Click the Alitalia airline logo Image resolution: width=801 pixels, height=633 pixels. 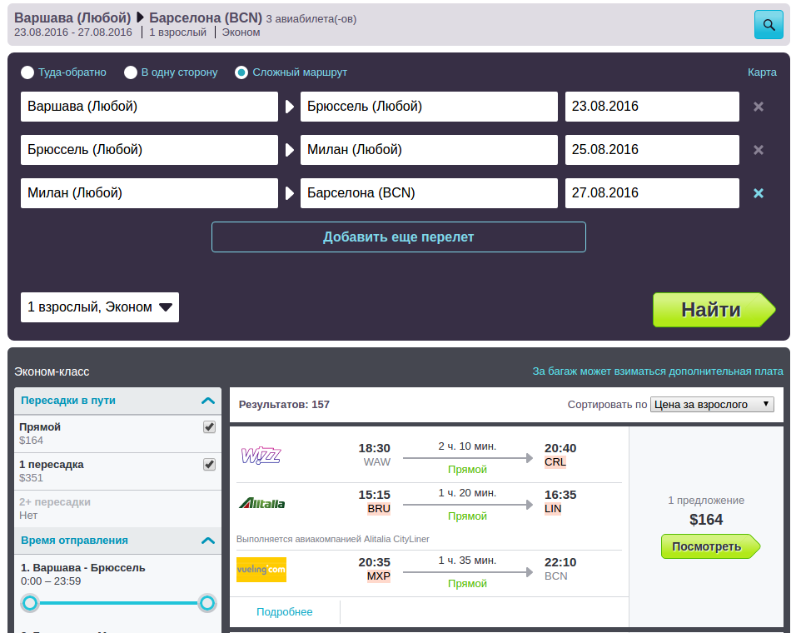pyautogui.click(x=262, y=503)
